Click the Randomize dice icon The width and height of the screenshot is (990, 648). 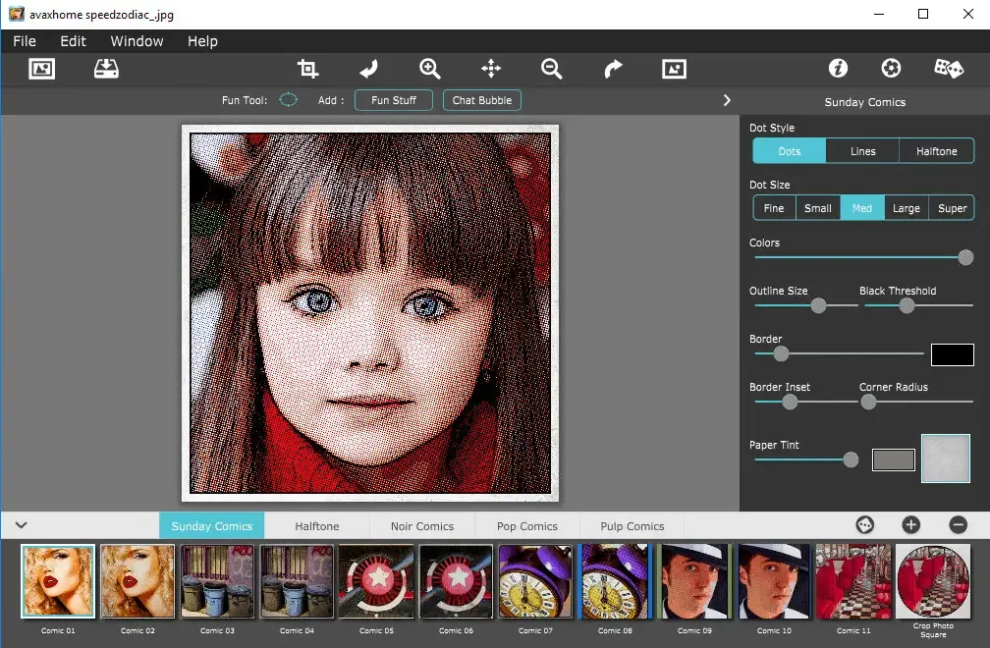click(x=949, y=68)
